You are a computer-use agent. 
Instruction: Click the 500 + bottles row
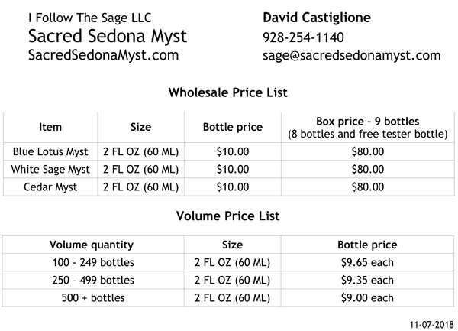92,298
